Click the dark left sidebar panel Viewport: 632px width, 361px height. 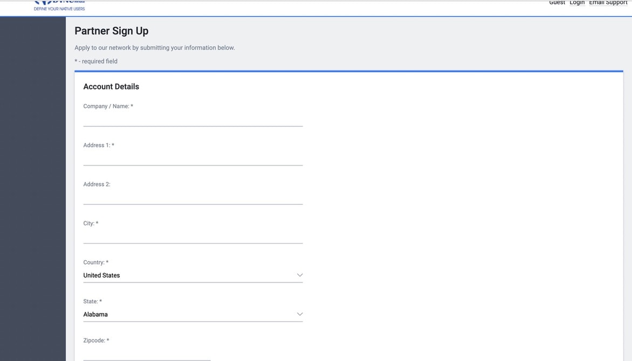tap(32, 189)
